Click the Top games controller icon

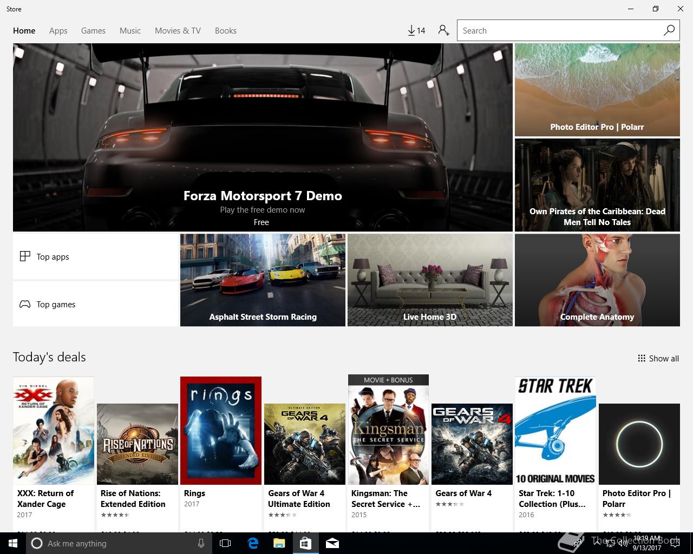(x=25, y=304)
